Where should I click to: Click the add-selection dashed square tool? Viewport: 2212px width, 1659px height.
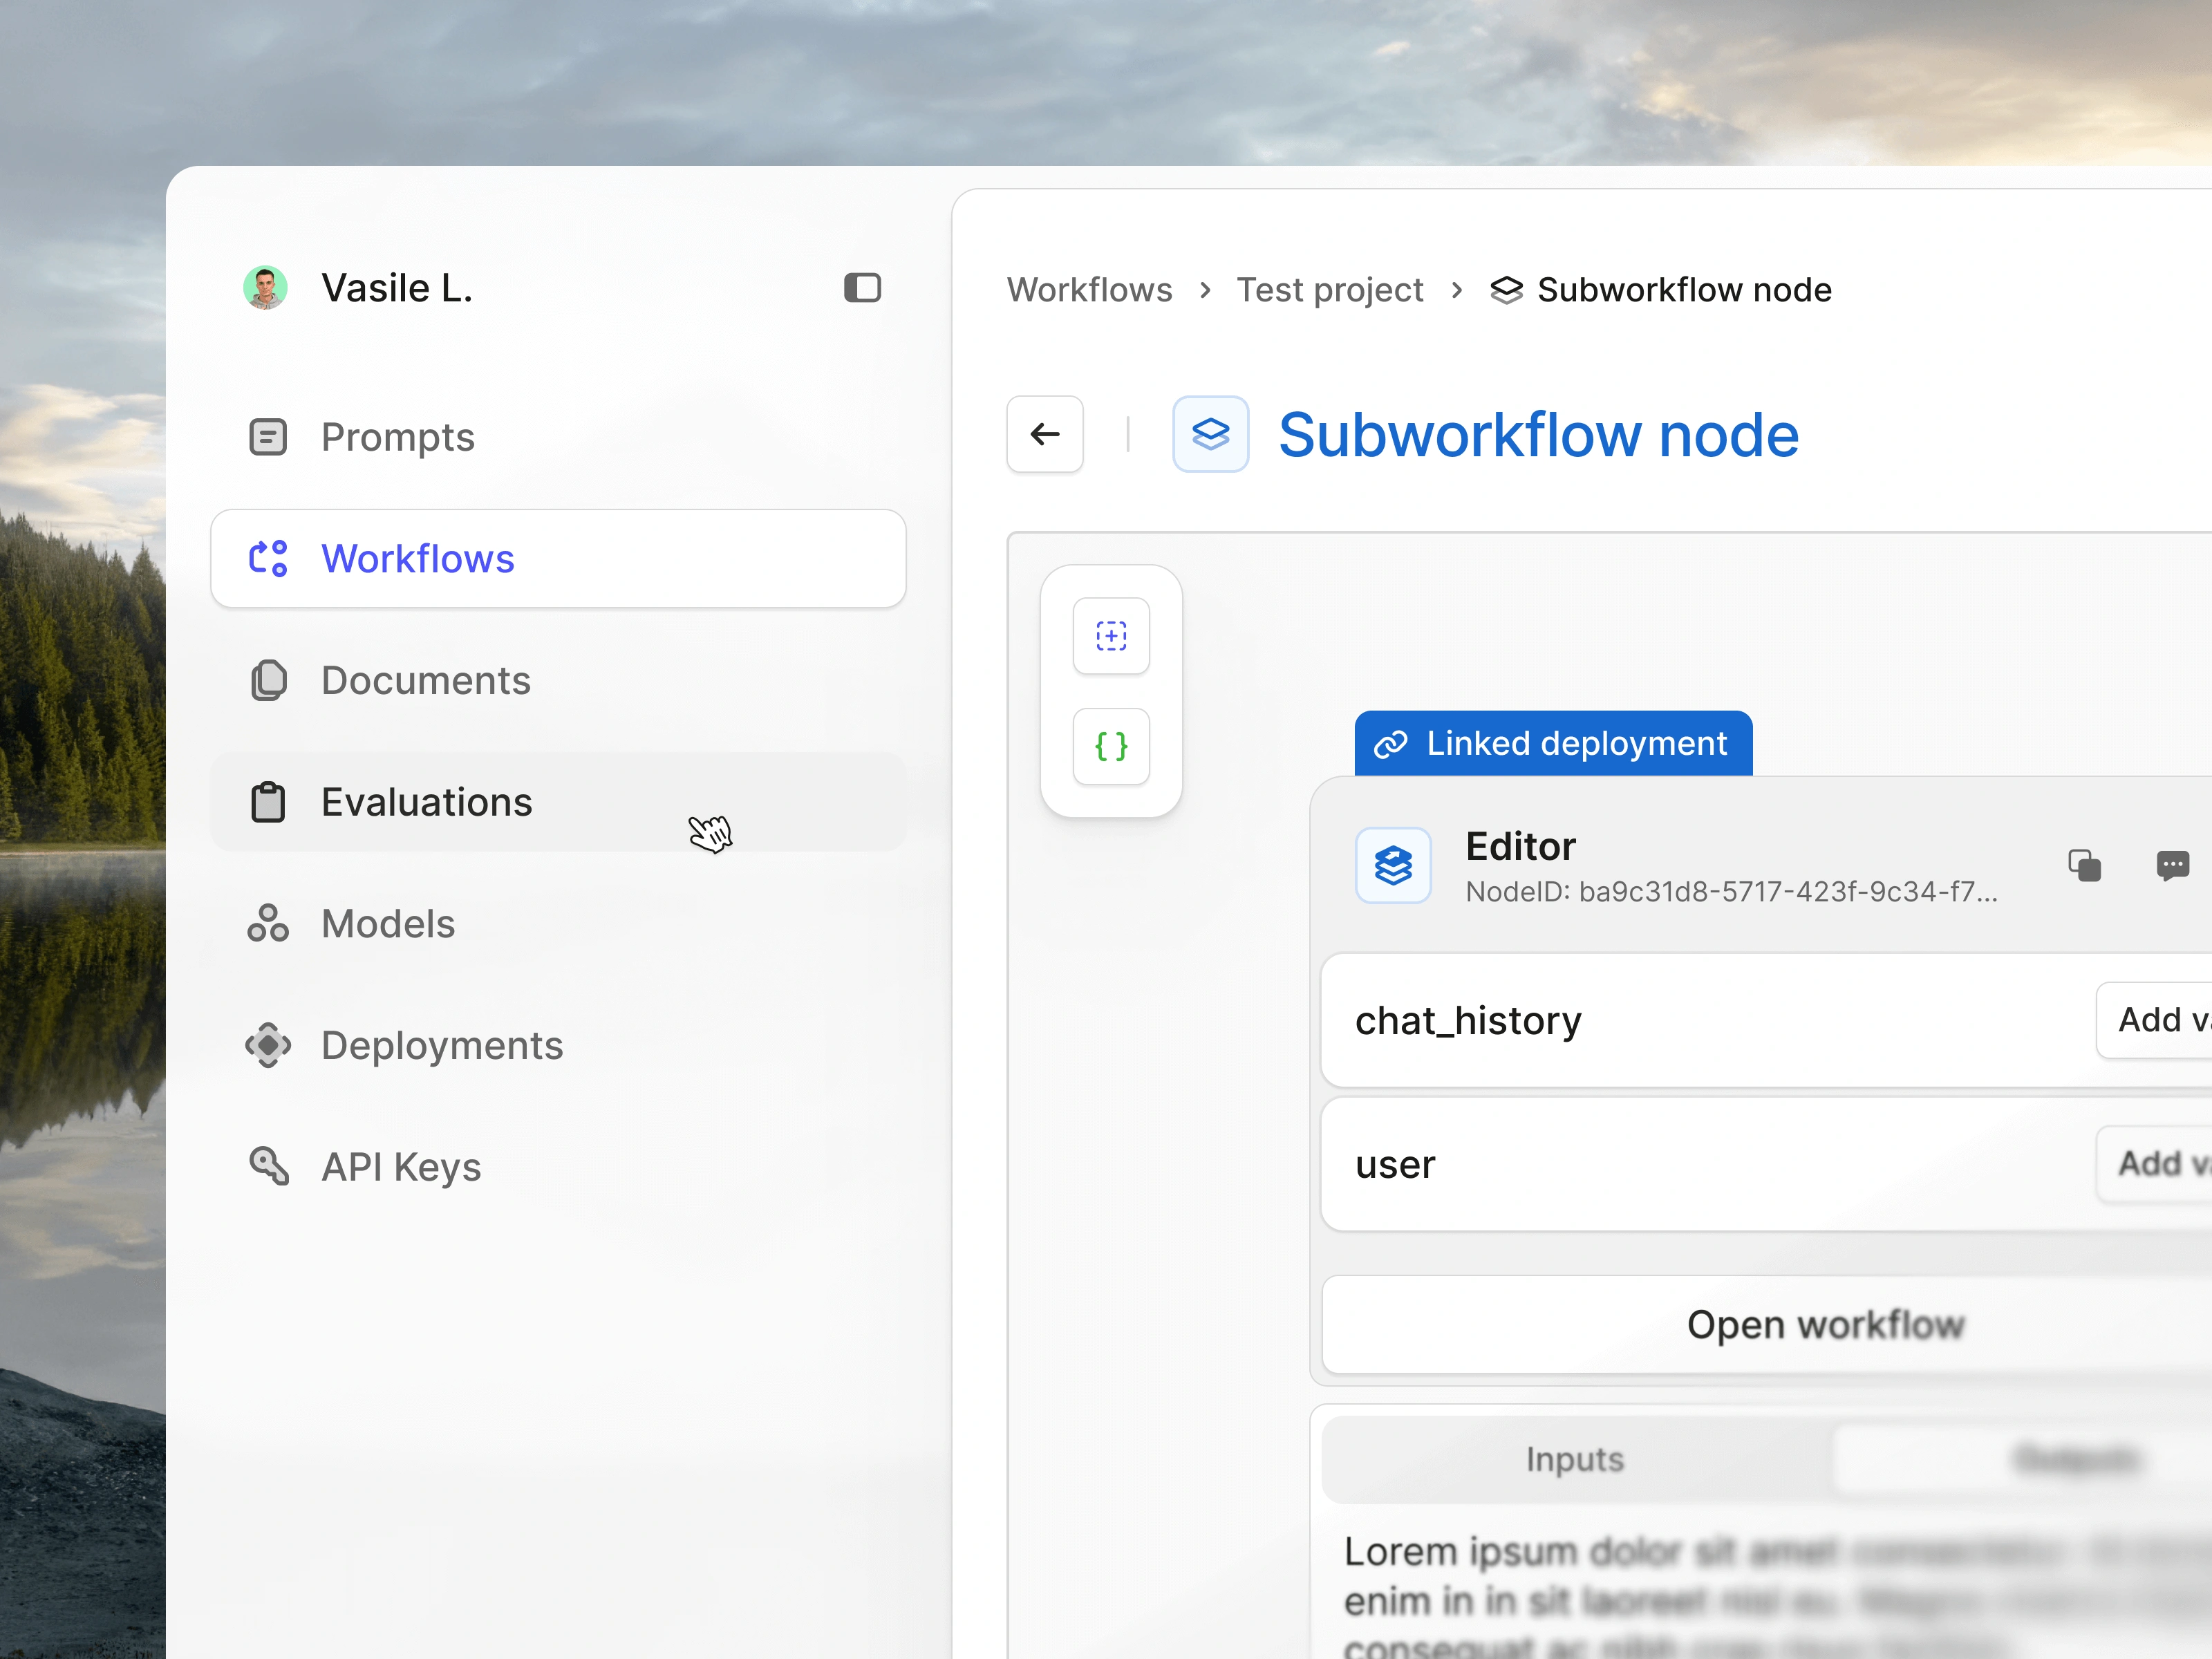pos(1111,636)
